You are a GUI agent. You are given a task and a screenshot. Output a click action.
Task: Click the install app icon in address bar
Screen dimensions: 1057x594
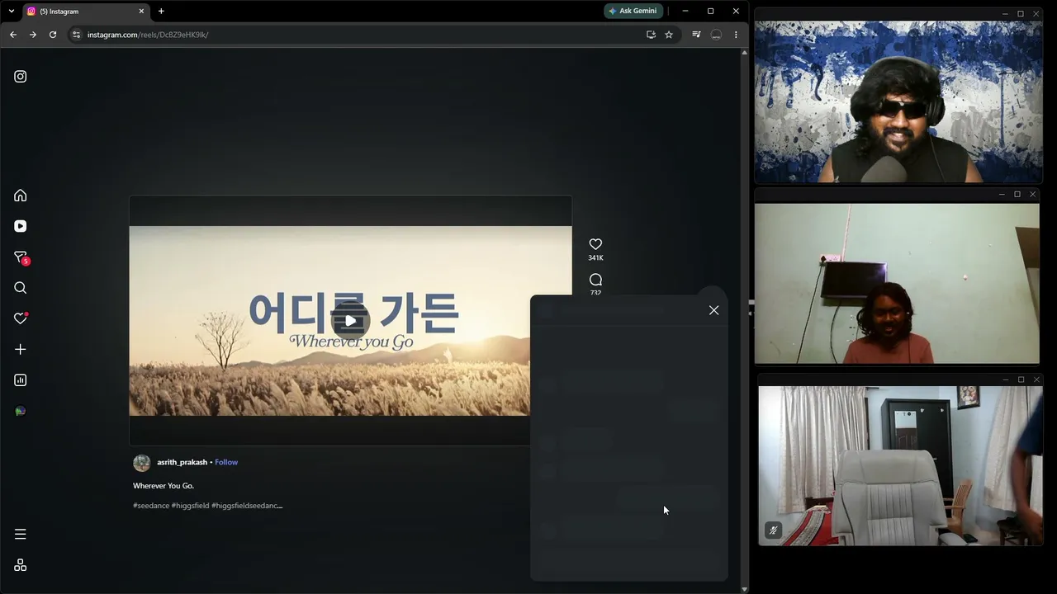651,35
